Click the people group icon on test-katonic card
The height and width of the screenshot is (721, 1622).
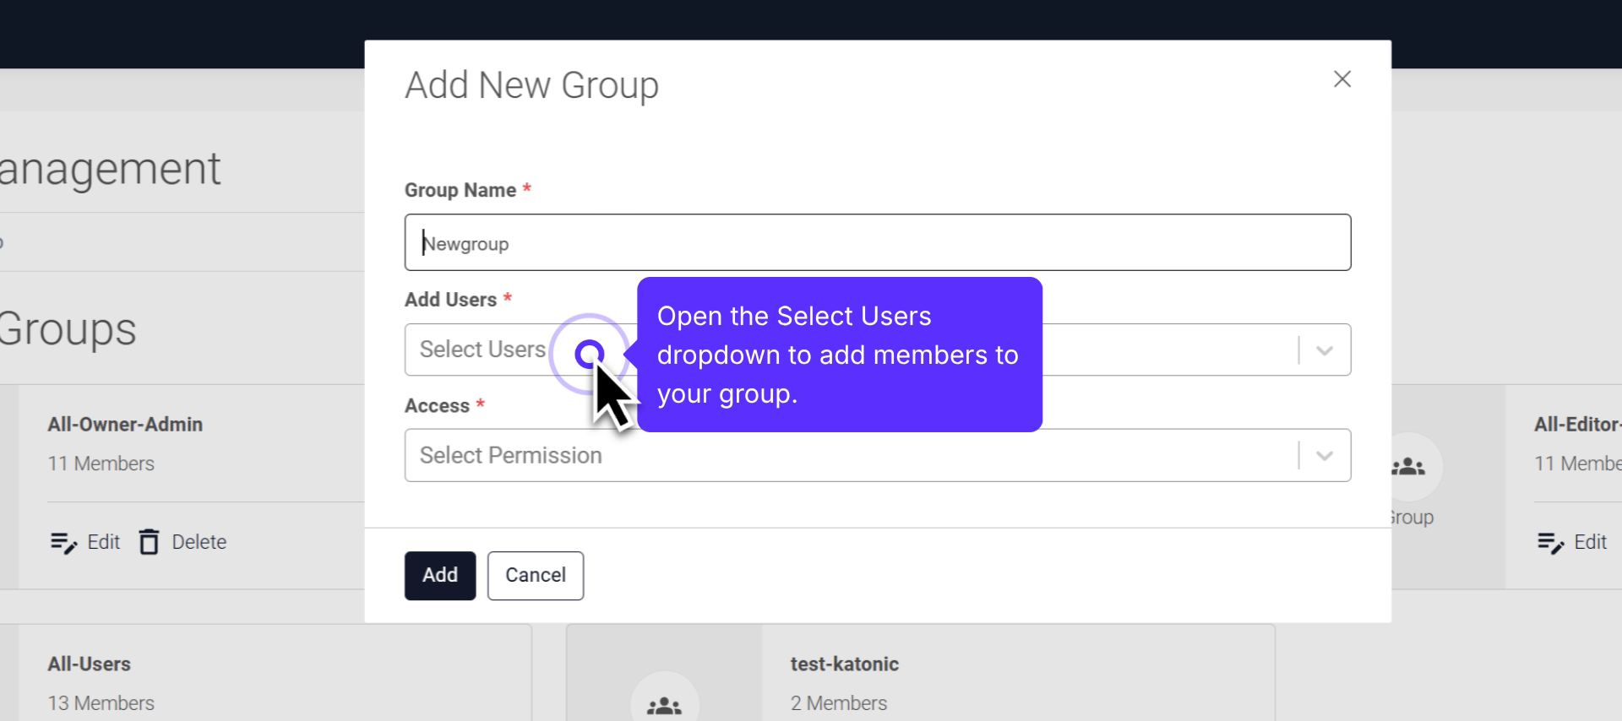(664, 705)
